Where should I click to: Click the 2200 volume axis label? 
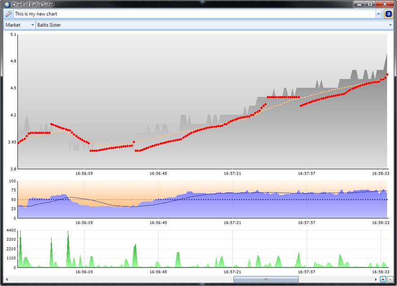(x=11, y=249)
